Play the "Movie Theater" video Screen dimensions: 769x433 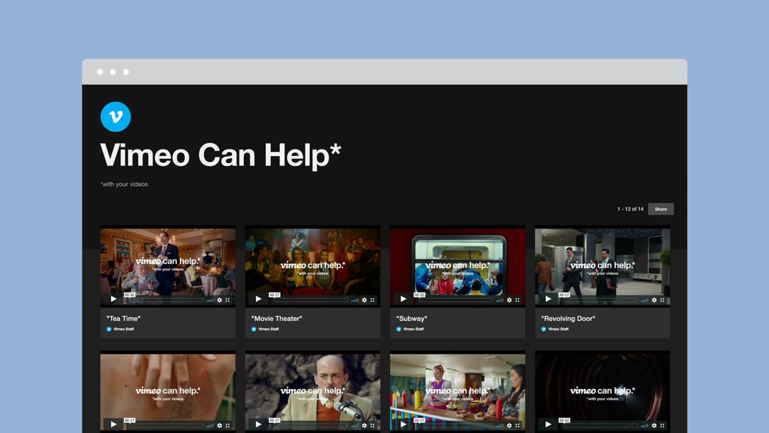[x=258, y=299]
